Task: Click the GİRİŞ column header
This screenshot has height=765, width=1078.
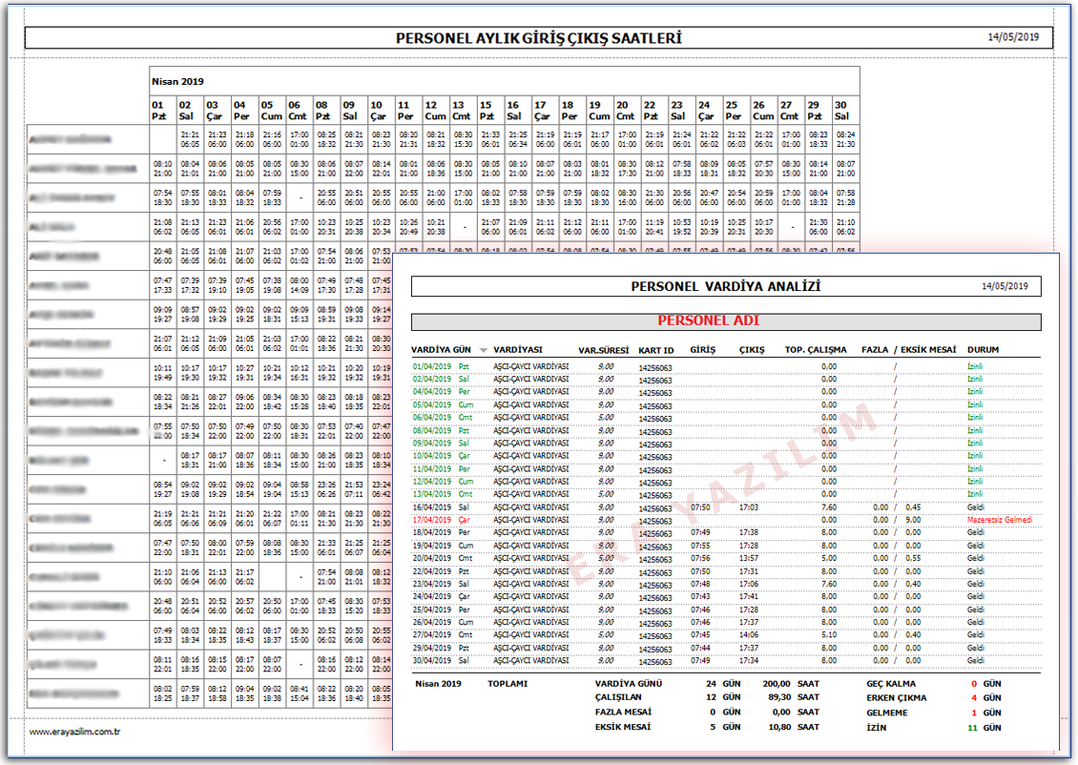Action: (x=702, y=350)
